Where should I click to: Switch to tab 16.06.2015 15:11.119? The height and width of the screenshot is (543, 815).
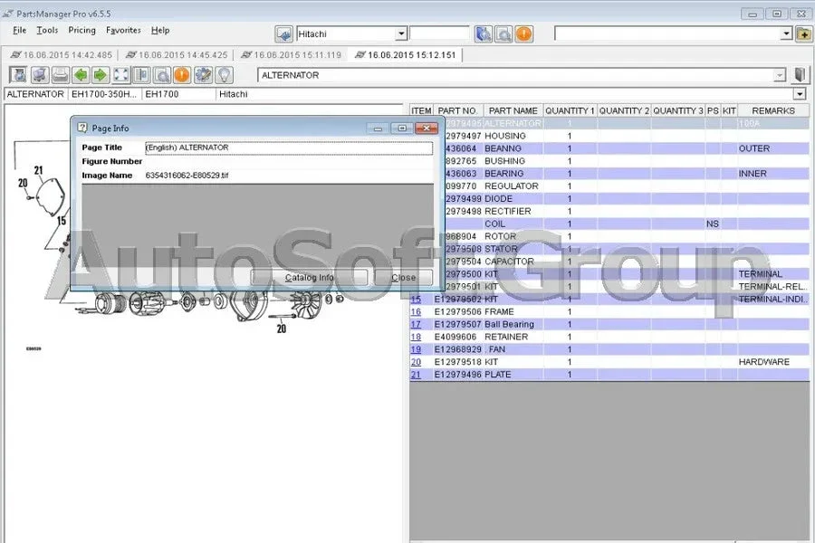pos(292,55)
